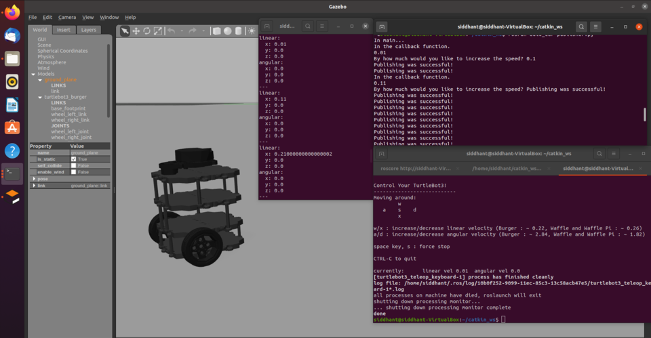Add a point light with sun icon
The height and width of the screenshot is (338, 651).
pyautogui.click(x=252, y=31)
